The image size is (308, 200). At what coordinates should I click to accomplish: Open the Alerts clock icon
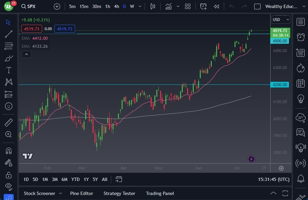(300, 37)
